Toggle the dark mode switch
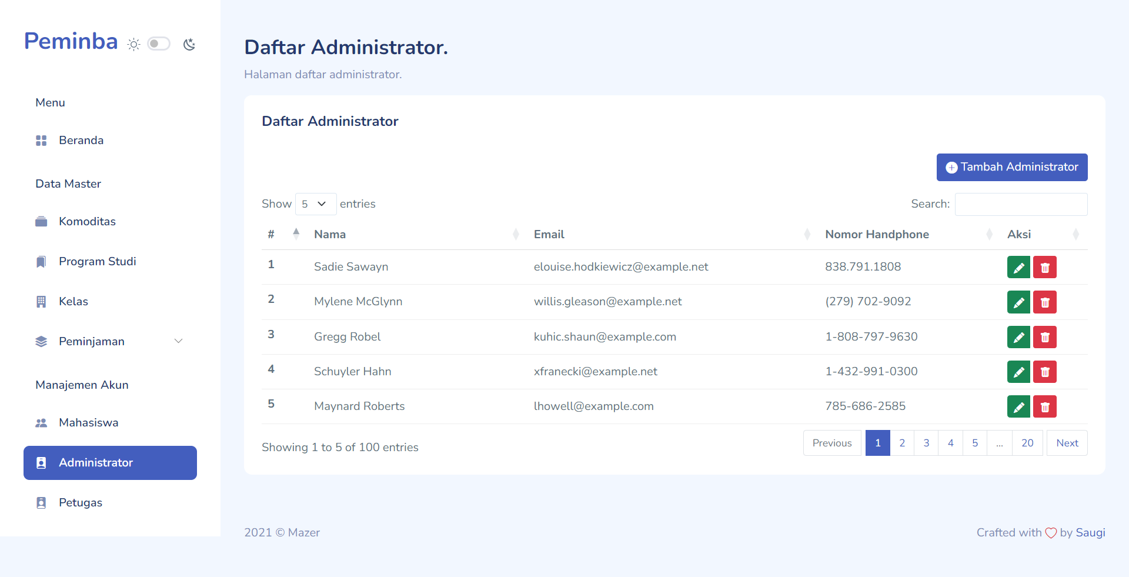 (x=159, y=44)
